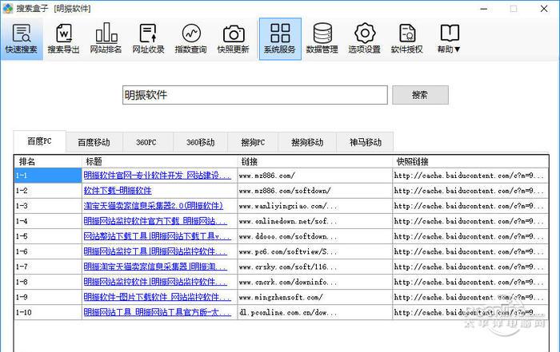560x352 pixels.
Task: Open link 明振淘宝天猫卖家信息采集器
Action: click(155, 267)
